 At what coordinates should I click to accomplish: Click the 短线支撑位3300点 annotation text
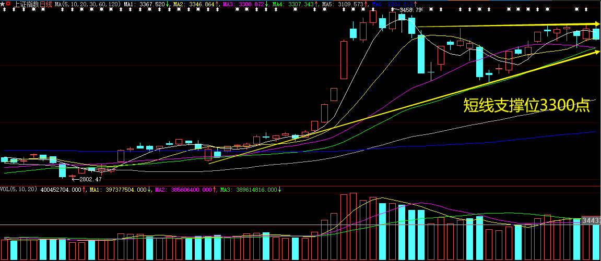coord(527,106)
